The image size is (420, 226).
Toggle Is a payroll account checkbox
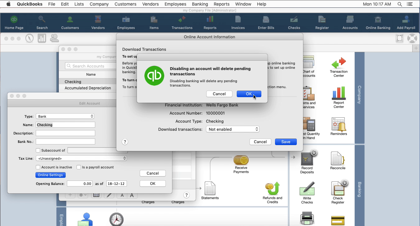click(79, 167)
